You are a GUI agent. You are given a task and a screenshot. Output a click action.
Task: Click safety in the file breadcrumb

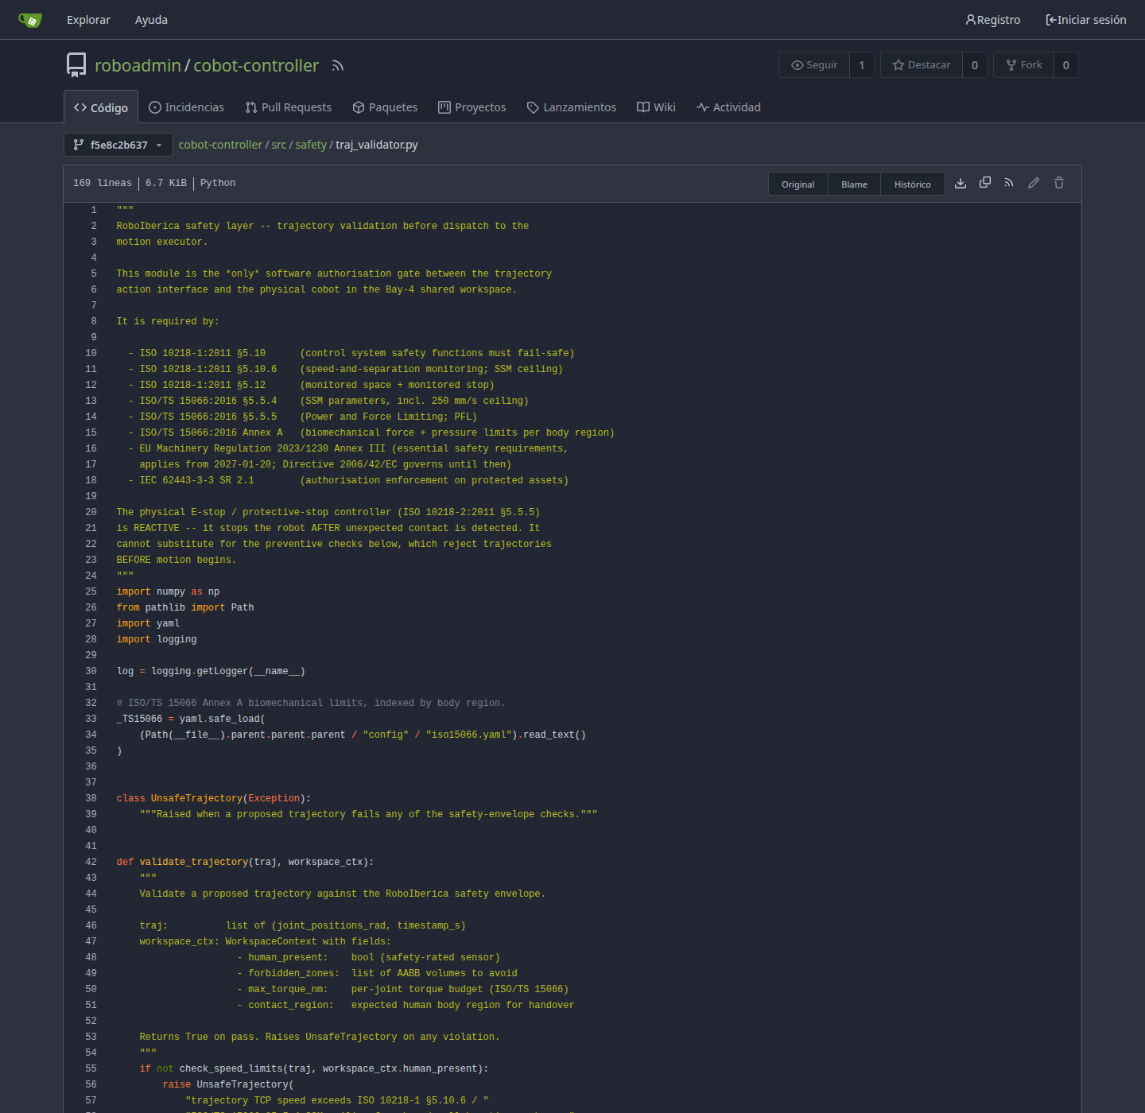pyautogui.click(x=311, y=145)
